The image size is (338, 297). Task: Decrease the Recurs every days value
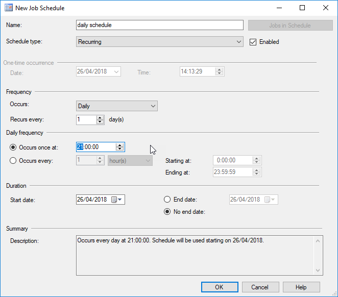coord(100,122)
